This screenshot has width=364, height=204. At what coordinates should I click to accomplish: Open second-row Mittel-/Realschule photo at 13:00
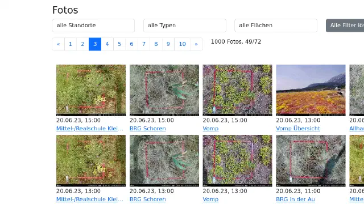[91, 161]
